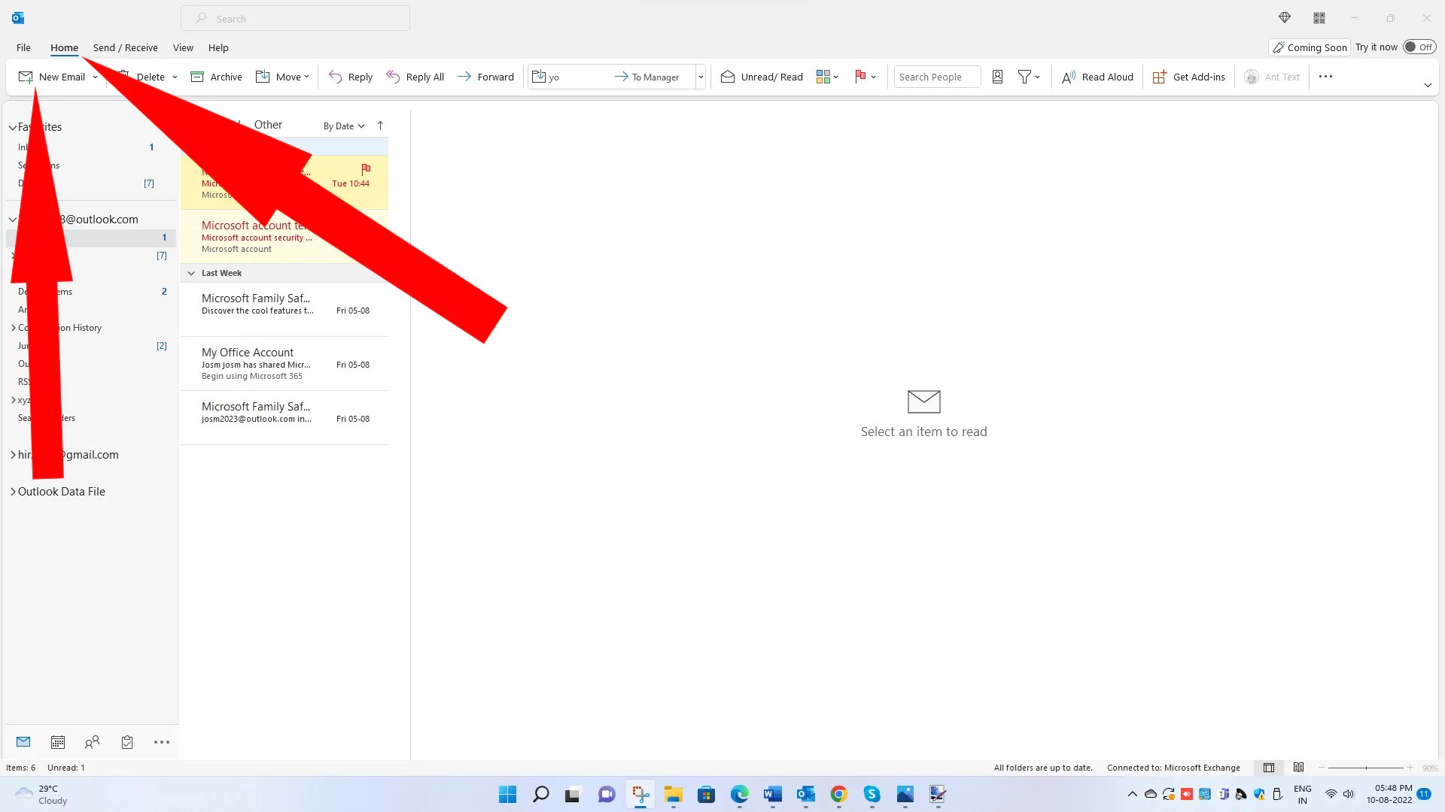The image size is (1445, 812).
Task: Select the Reply All command
Action: point(415,76)
